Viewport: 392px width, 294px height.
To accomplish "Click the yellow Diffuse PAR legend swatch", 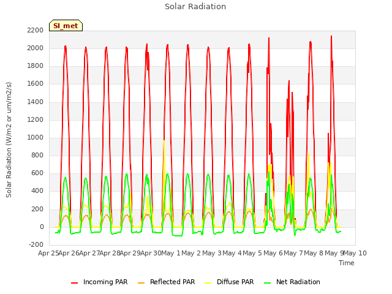I will pos(208,283).
